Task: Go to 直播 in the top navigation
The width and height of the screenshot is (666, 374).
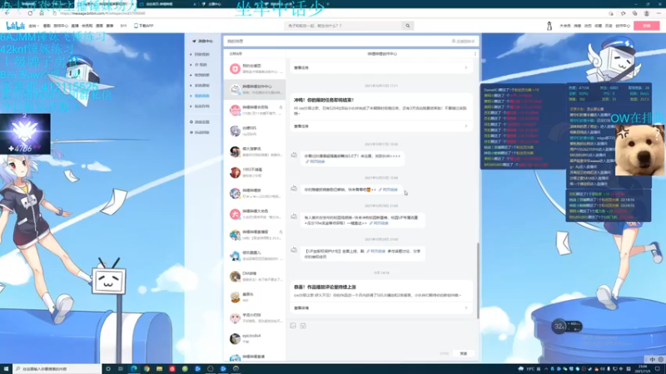Action: 75,26
